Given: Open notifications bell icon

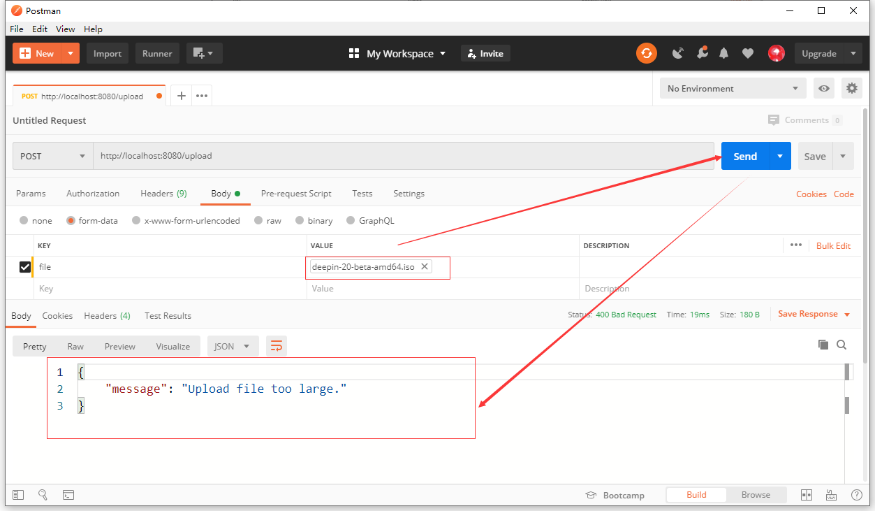Looking at the screenshot, I should (724, 53).
